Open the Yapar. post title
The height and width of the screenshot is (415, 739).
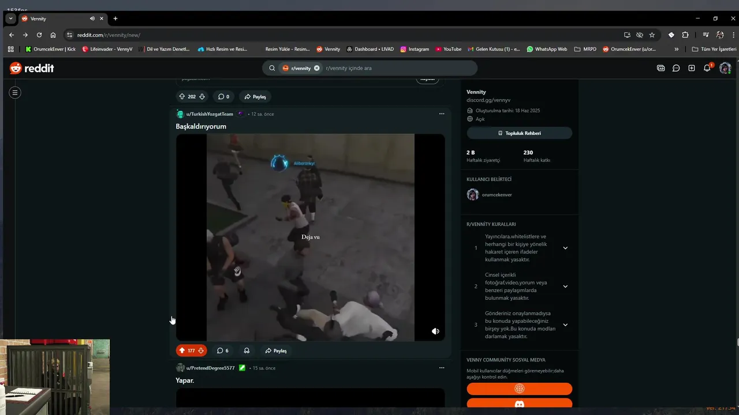tap(185, 380)
